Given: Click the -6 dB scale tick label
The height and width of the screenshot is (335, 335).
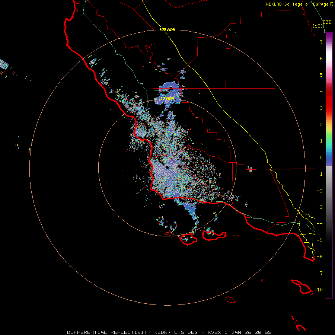Looking at the screenshot, I should click(320, 257).
